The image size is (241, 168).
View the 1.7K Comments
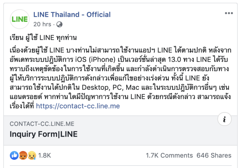(x=169, y=155)
